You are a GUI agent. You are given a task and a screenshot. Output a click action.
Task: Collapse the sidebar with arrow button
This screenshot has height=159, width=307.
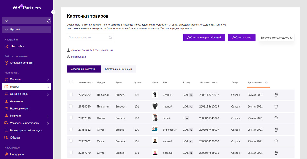tap(53, 12)
